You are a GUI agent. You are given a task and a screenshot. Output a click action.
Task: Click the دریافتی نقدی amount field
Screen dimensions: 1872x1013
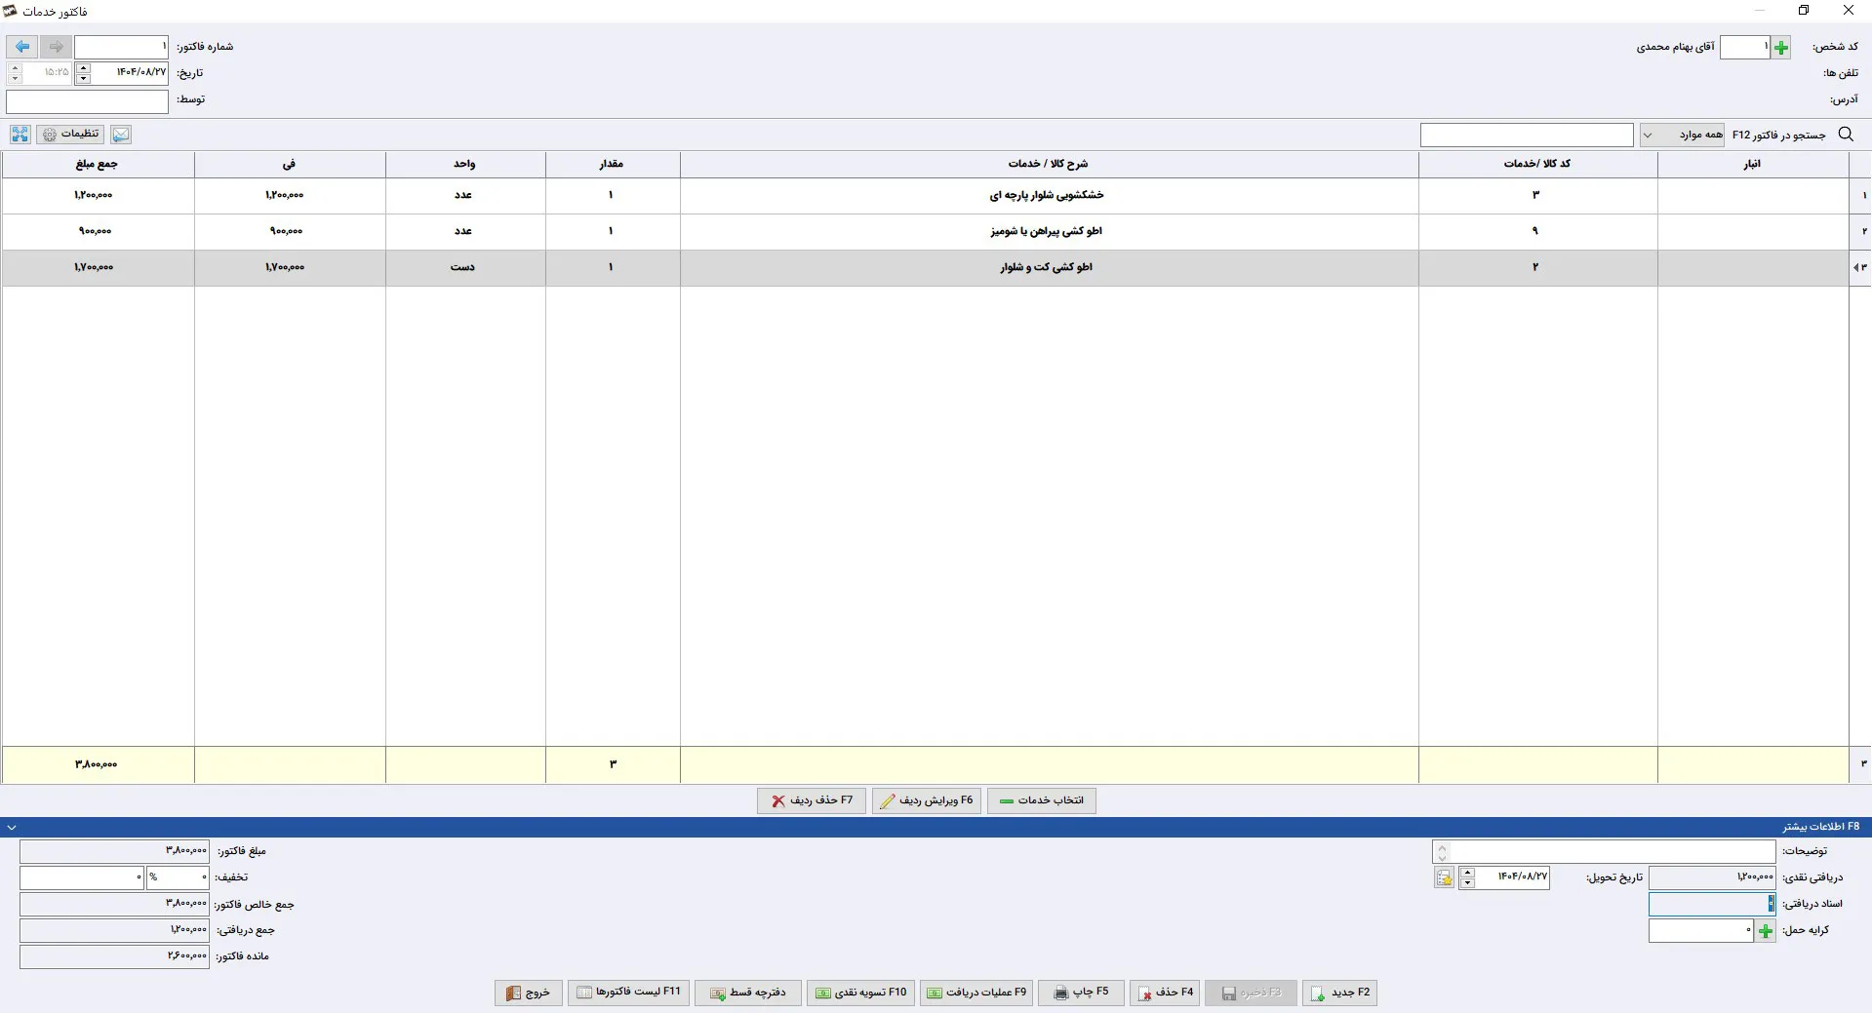(1712, 877)
